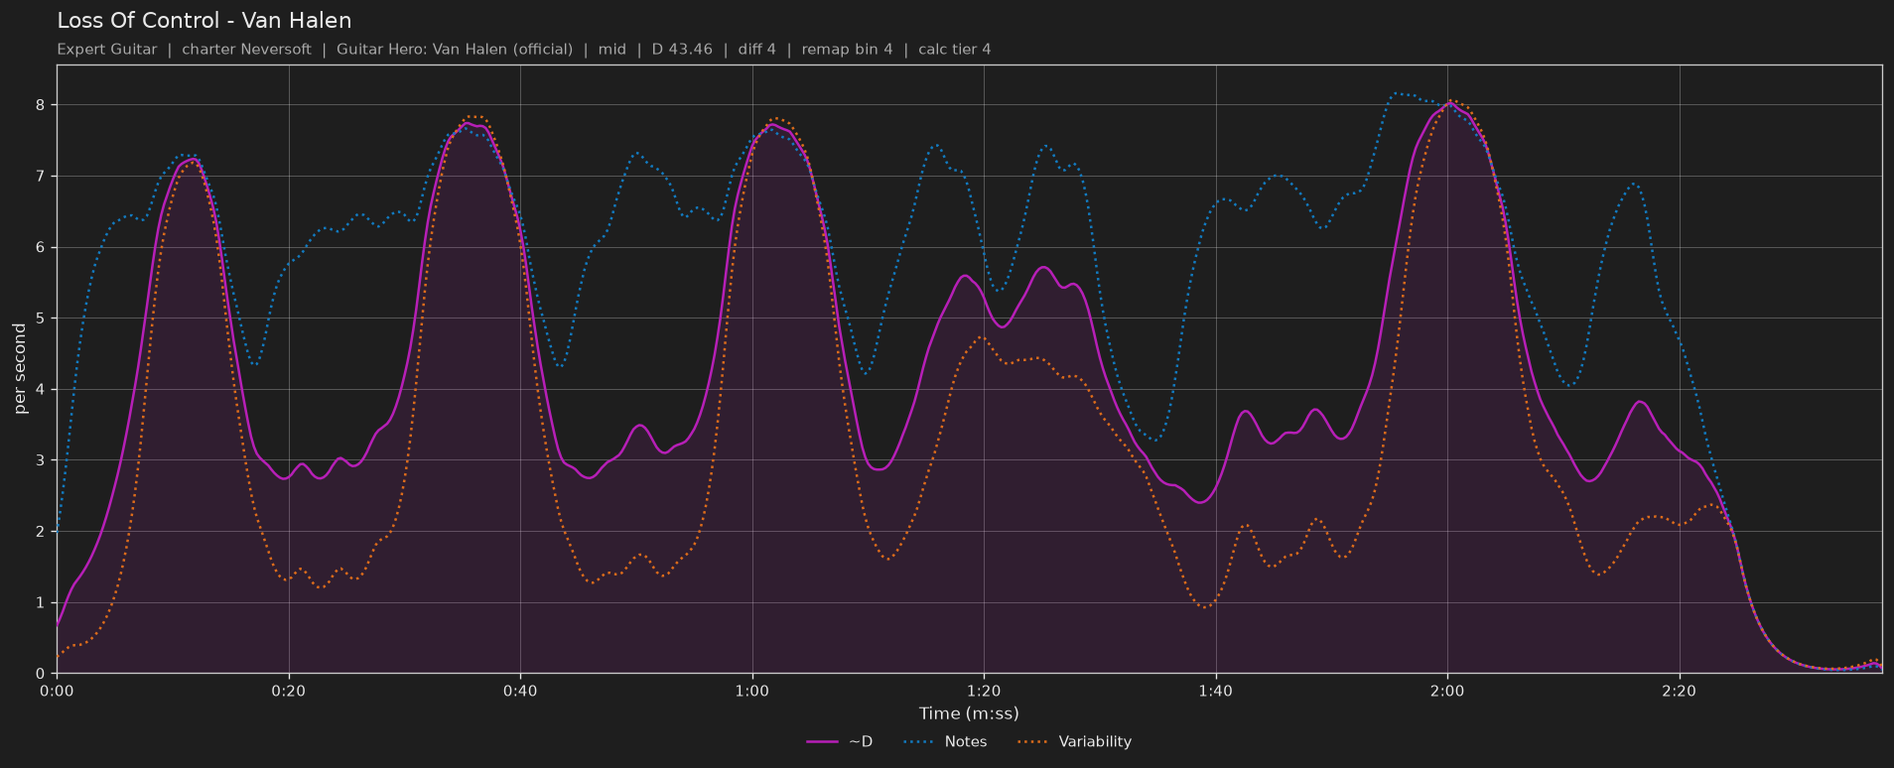
Task: Click the ~D curve peak at 2:00
Action: tap(1449, 103)
